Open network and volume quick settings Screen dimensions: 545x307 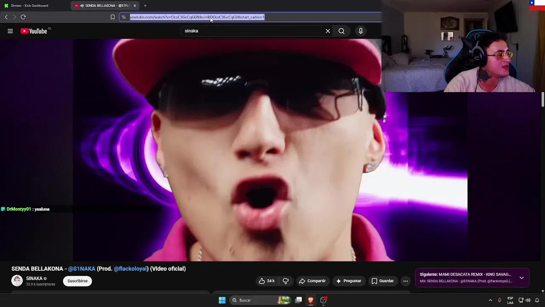click(524, 300)
